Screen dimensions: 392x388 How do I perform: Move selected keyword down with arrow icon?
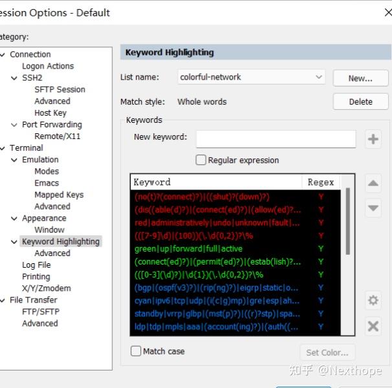tap(373, 208)
